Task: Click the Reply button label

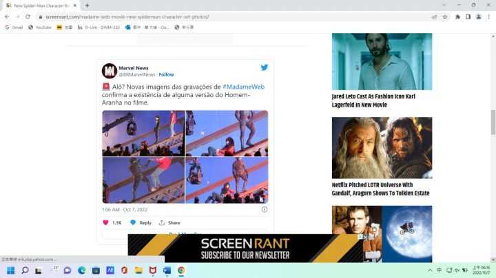Action: click(x=145, y=223)
